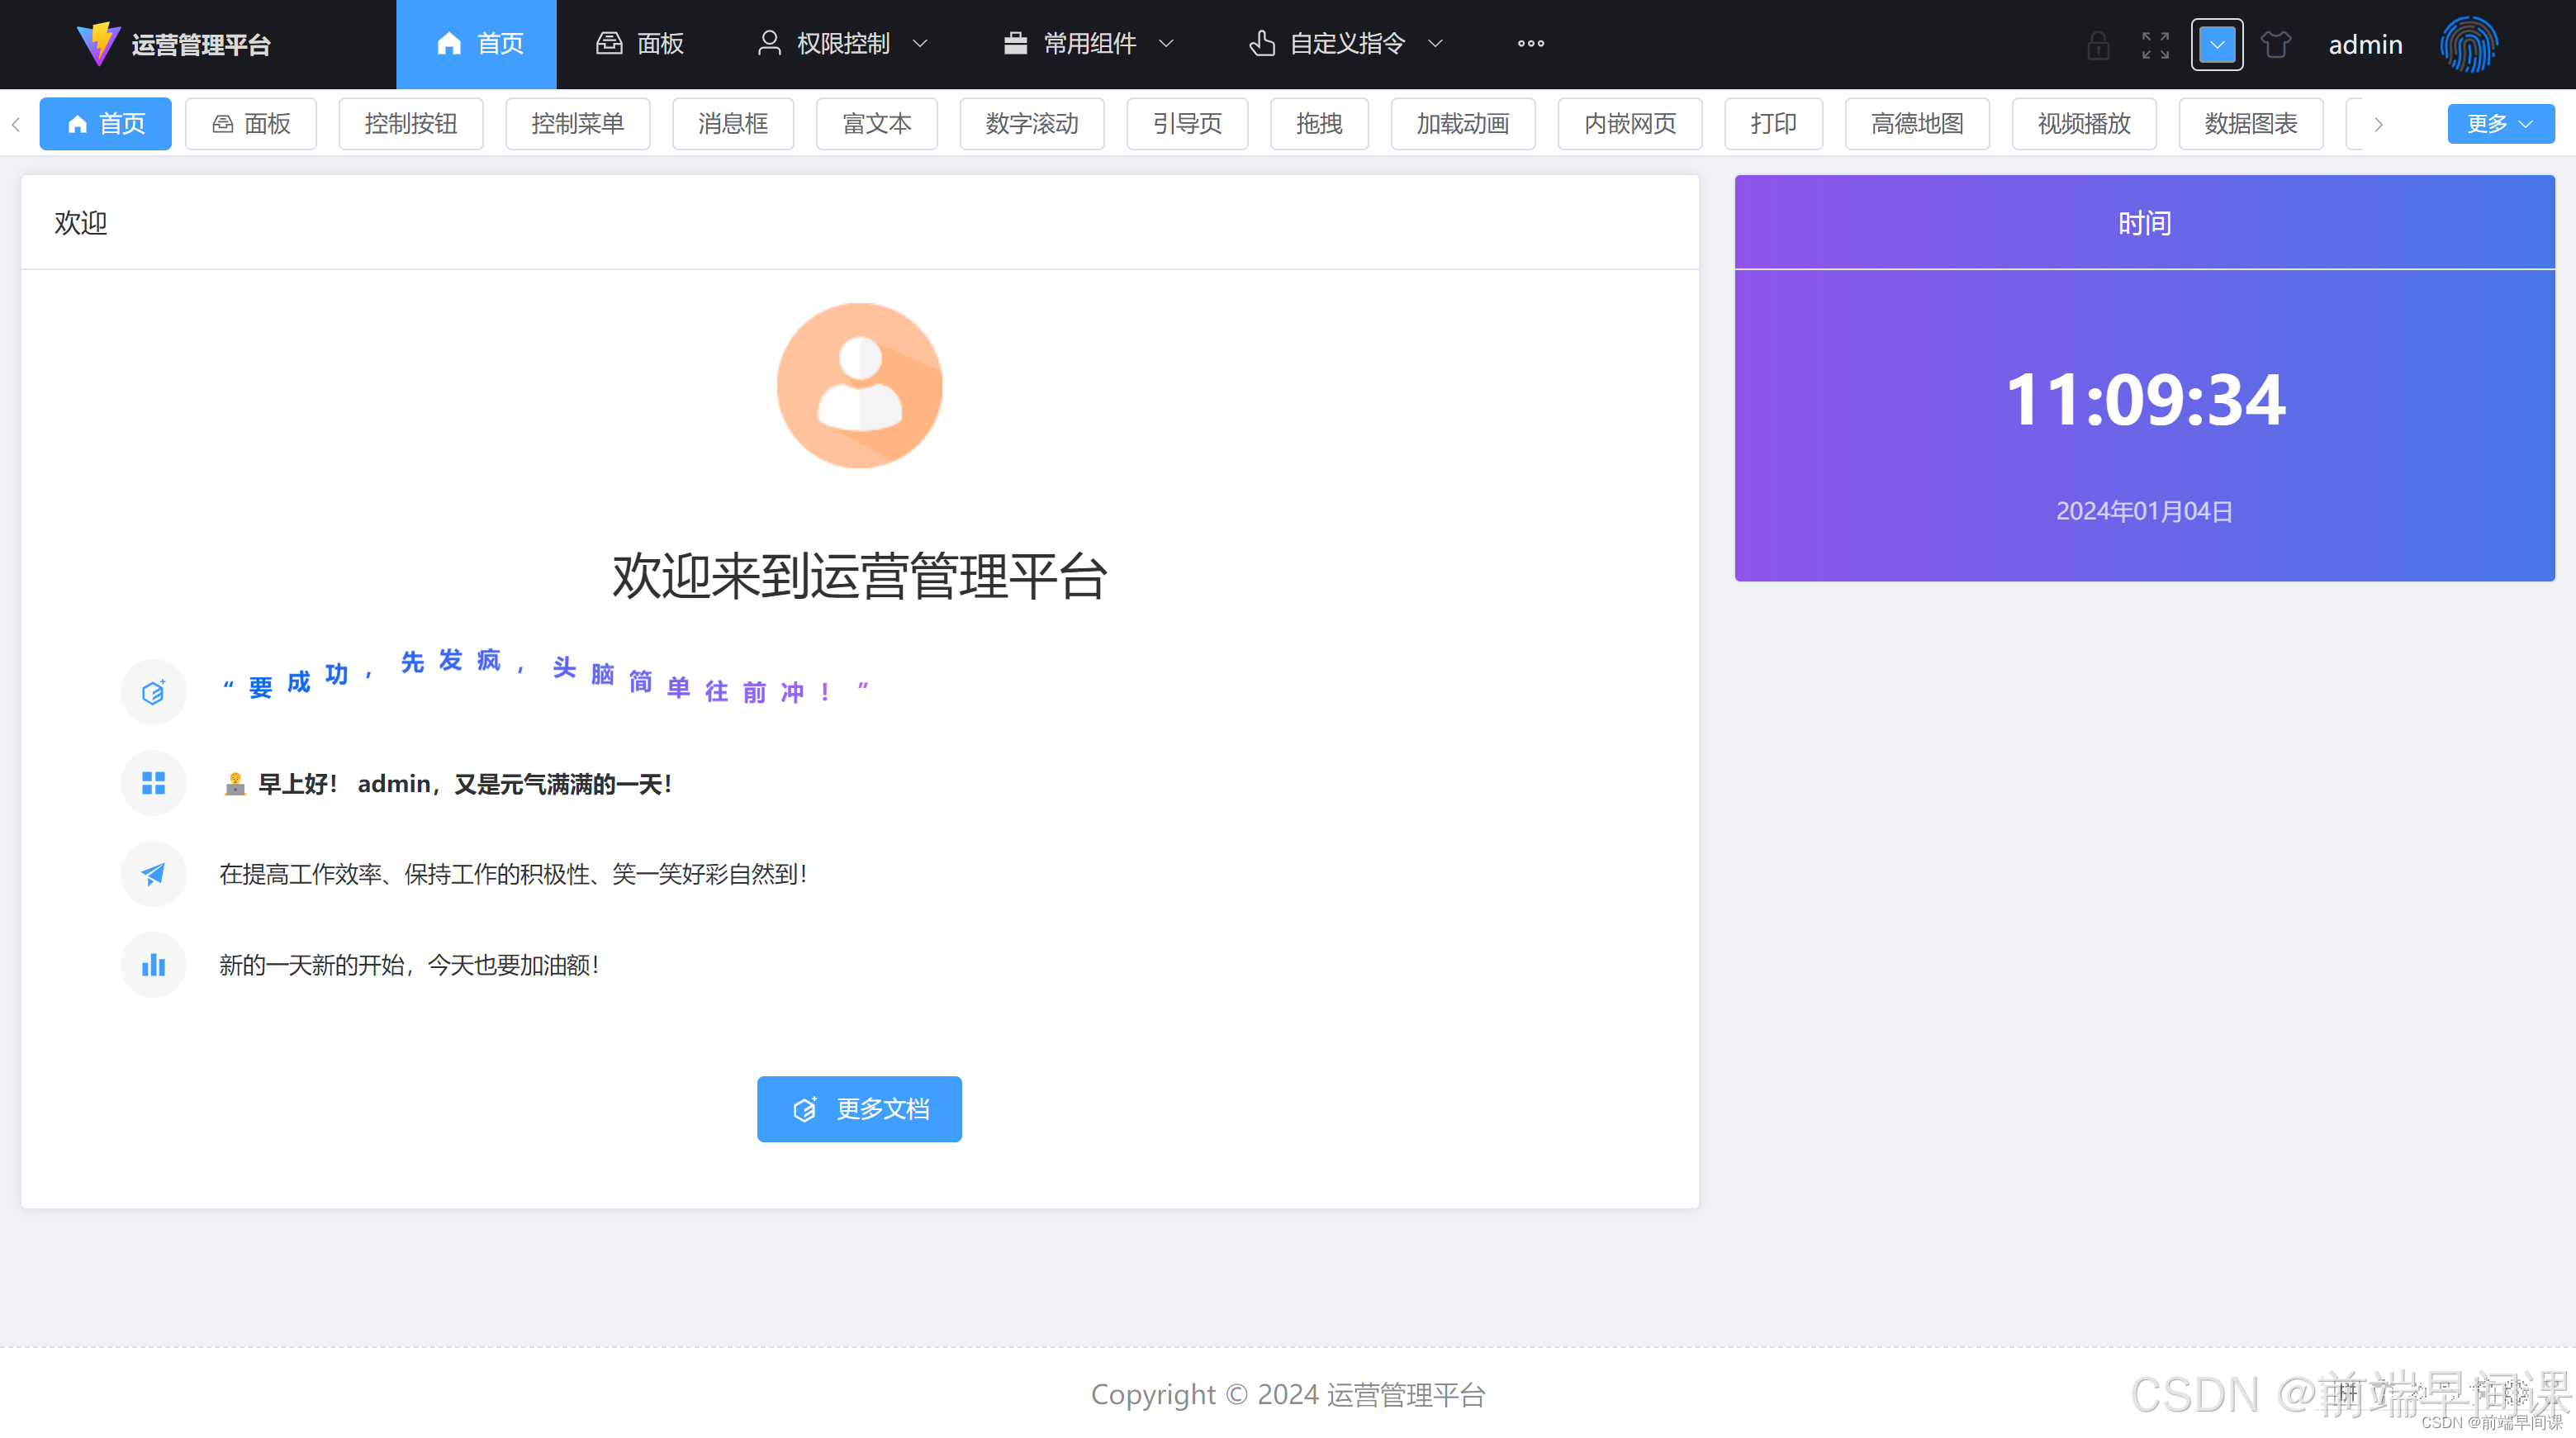This screenshot has height=1438, width=2576.
Task: Click the fingerprint avatar icon
Action: pos(2468,45)
